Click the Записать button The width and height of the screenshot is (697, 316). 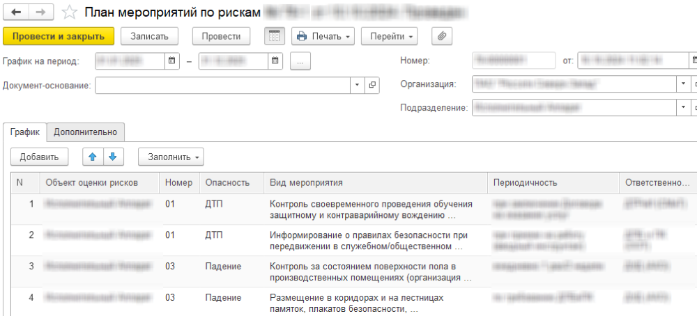tap(149, 36)
